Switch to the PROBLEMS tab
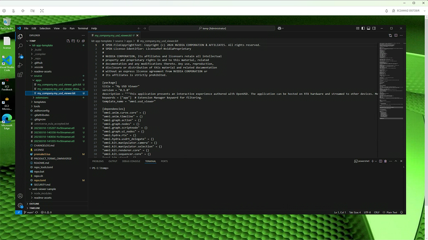This screenshot has height=240, width=428. point(98,161)
